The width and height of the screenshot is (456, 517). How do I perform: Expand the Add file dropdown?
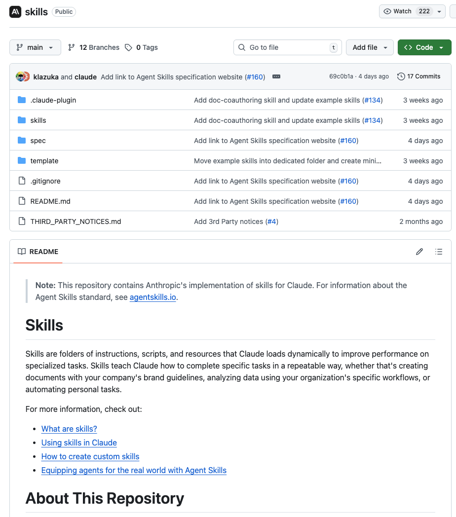pyautogui.click(x=370, y=47)
